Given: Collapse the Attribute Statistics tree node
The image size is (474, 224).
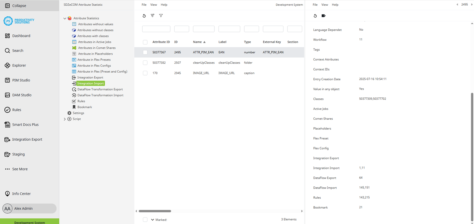Looking at the screenshot, I should click(x=65, y=18).
